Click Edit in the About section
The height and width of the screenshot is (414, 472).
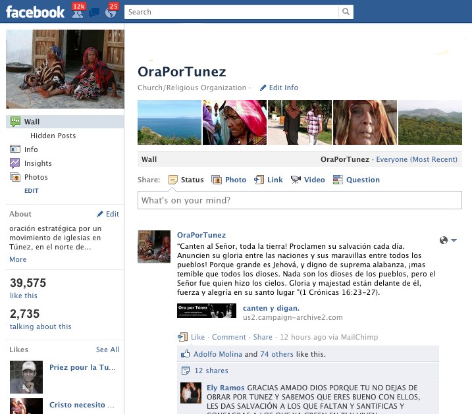113,214
